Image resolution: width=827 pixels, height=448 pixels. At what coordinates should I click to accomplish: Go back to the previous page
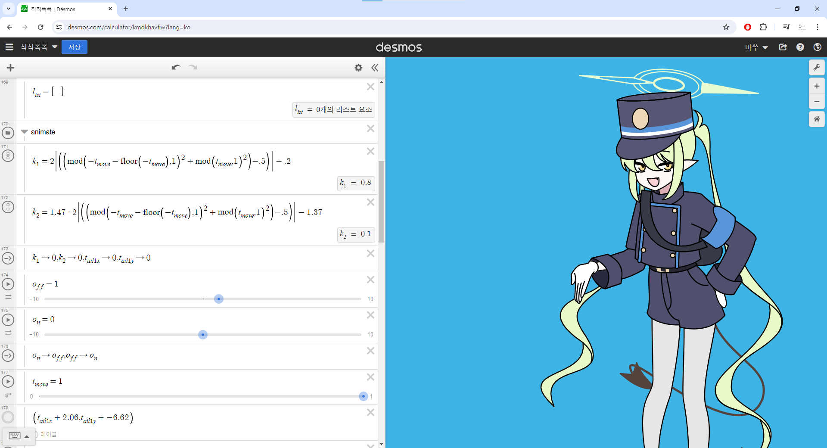pos(9,27)
